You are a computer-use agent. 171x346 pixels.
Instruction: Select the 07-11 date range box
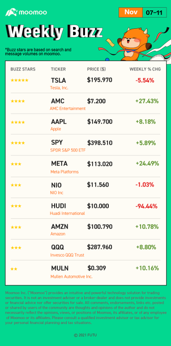[x=155, y=13]
